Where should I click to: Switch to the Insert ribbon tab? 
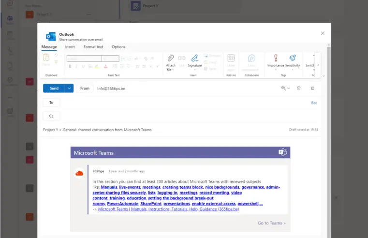[x=70, y=47]
